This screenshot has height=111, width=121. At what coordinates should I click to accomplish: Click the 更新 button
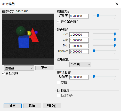point(44,68)
